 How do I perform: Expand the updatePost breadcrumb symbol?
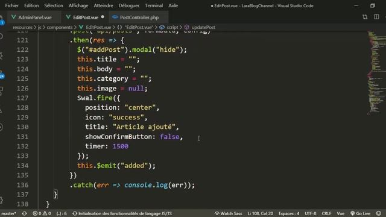tap(200, 27)
